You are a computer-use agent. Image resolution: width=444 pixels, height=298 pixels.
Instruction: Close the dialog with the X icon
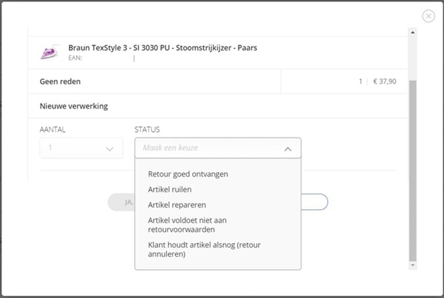428,16
